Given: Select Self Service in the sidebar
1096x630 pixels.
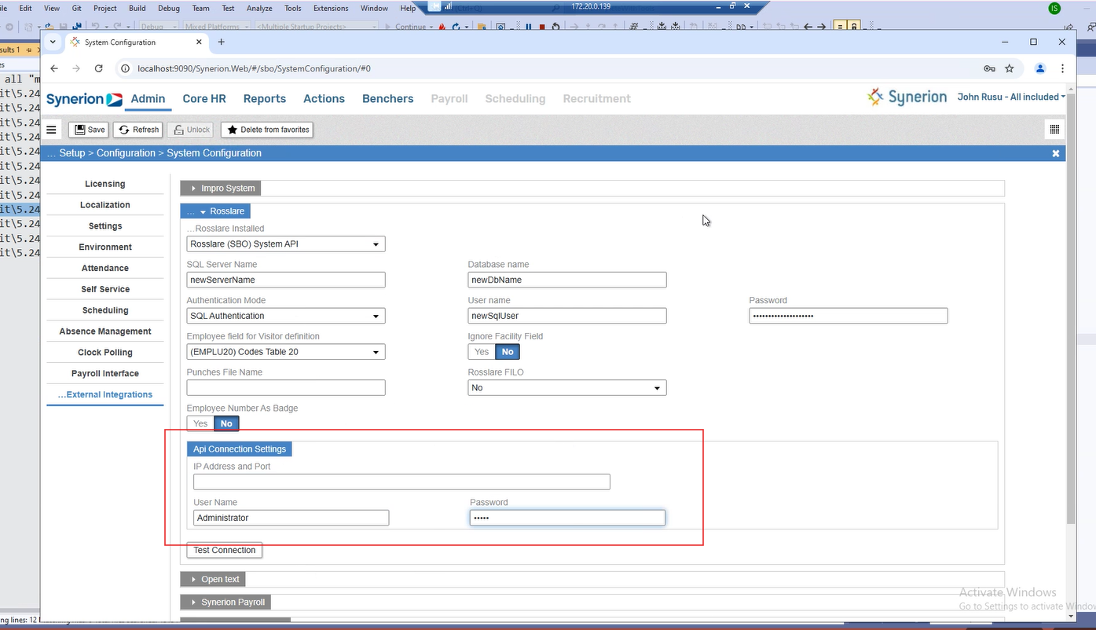Looking at the screenshot, I should (x=105, y=290).
